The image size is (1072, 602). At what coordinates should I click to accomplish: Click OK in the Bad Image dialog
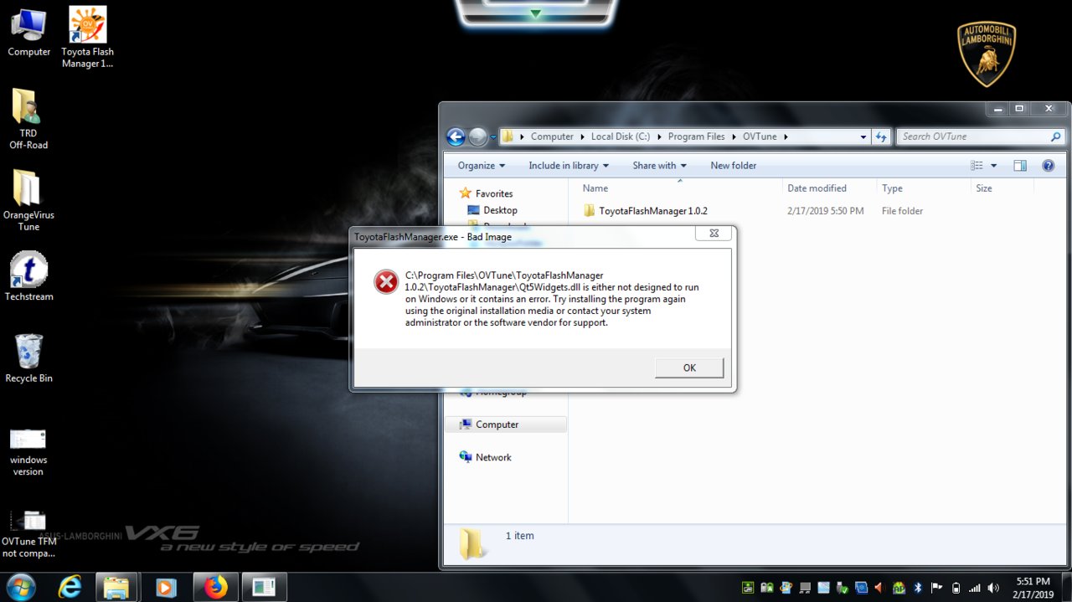[x=689, y=368]
